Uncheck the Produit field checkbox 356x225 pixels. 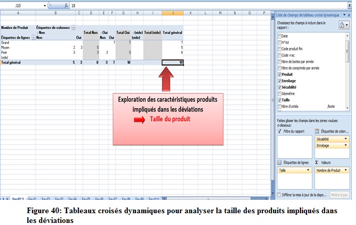pyautogui.click(x=279, y=74)
